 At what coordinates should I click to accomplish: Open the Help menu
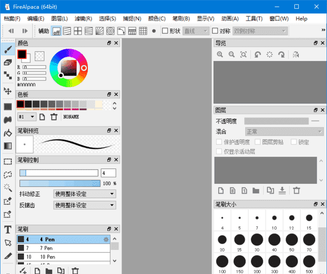click(301, 18)
